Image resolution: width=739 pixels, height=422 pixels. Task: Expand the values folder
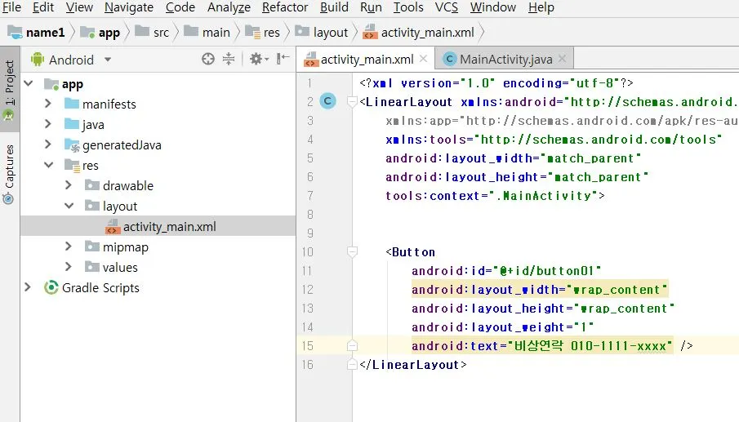coord(69,267)
